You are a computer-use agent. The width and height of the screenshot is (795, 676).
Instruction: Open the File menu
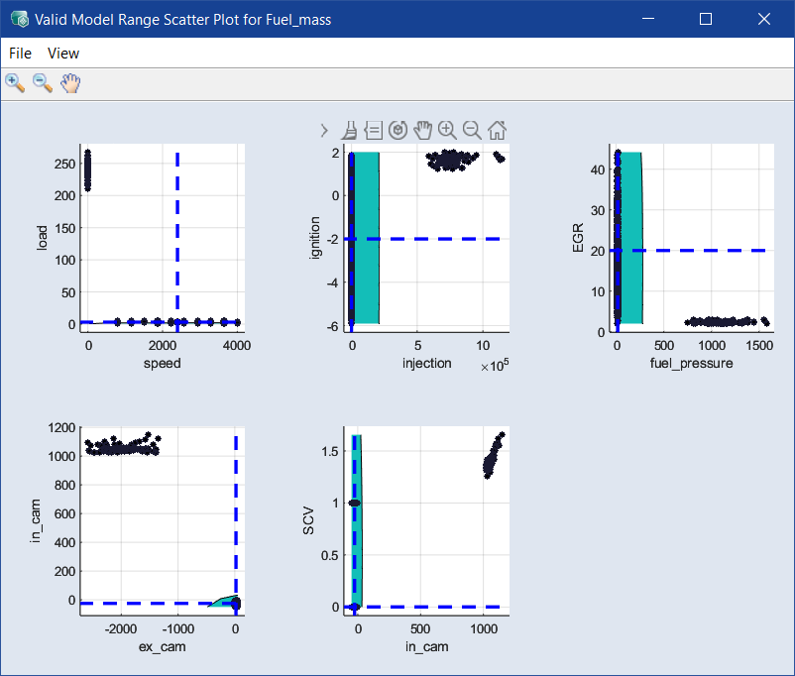point(21,54)
